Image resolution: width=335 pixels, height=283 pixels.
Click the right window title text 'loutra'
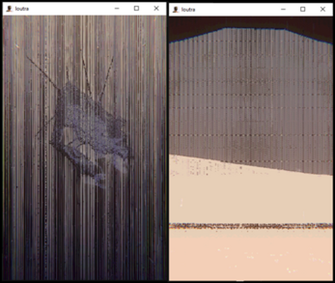coord(188,10)
